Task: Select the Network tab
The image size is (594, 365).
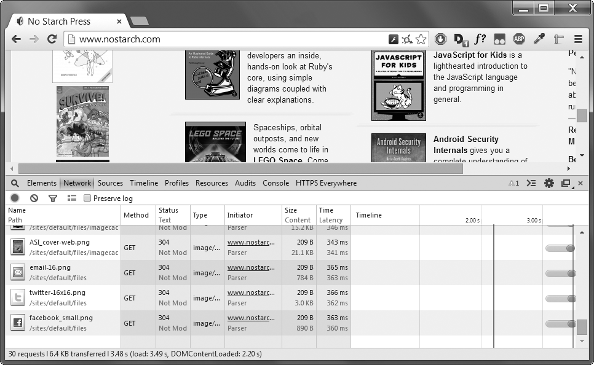Action: point(77,183)
